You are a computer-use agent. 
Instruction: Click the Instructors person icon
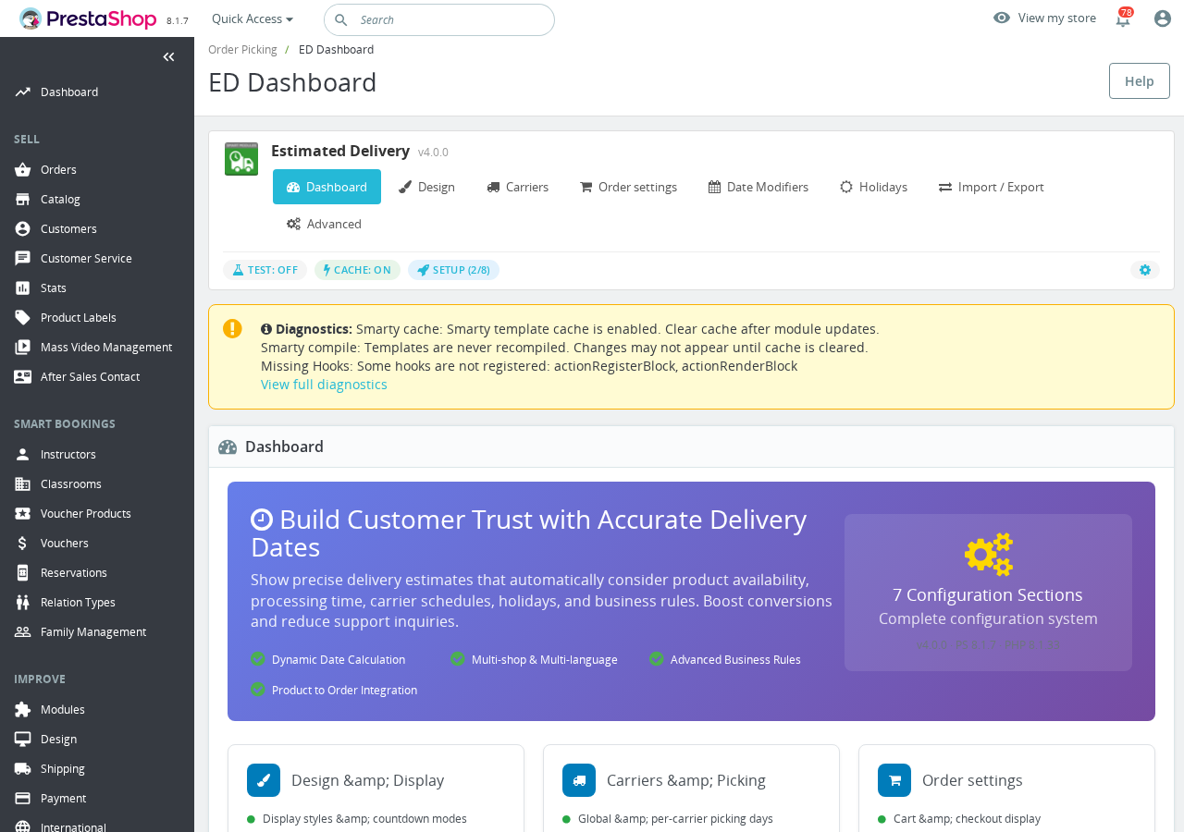point(23,455)
